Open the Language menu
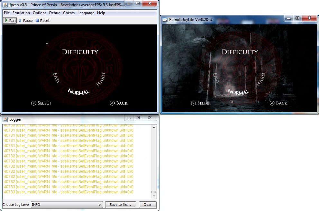The width and height of the screenshot is (319, 211). (86, 13)
